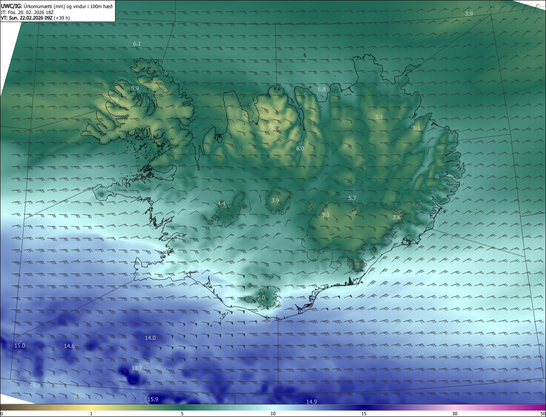Viewport: 546px width, 417px height.
Task: Click the '30' tick on the color scale
Action: [x=455, y=414]
